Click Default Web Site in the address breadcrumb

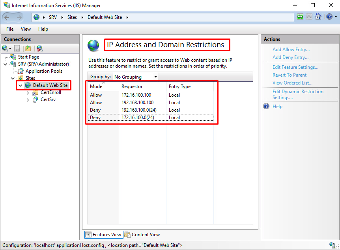coord(105,17)
